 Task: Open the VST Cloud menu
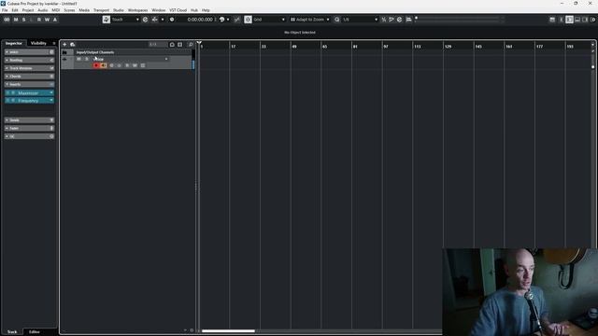(178, 10)
